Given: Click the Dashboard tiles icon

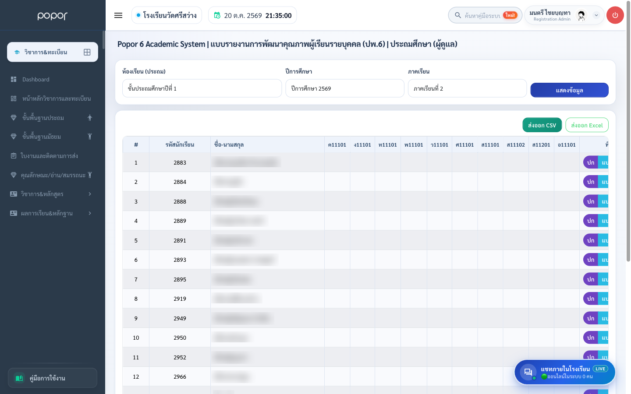Looking at the screenshot, I should (x=14, y=79).
